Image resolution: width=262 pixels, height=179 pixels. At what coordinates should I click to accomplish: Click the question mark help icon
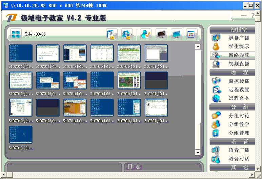click(253, 16)
